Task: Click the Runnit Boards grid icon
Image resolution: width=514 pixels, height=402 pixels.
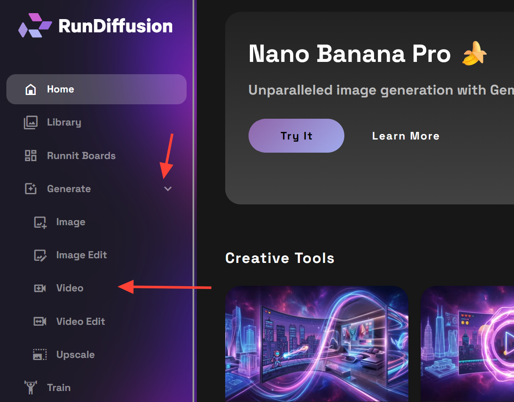Action: click(x=31, y=156)
